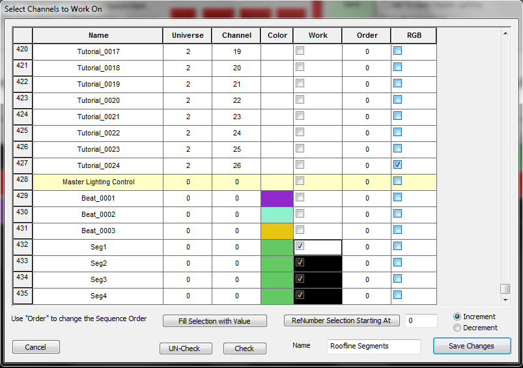Click the Check button
The image size is (523, 368).
pyautogui.click(x=244, y=348)
